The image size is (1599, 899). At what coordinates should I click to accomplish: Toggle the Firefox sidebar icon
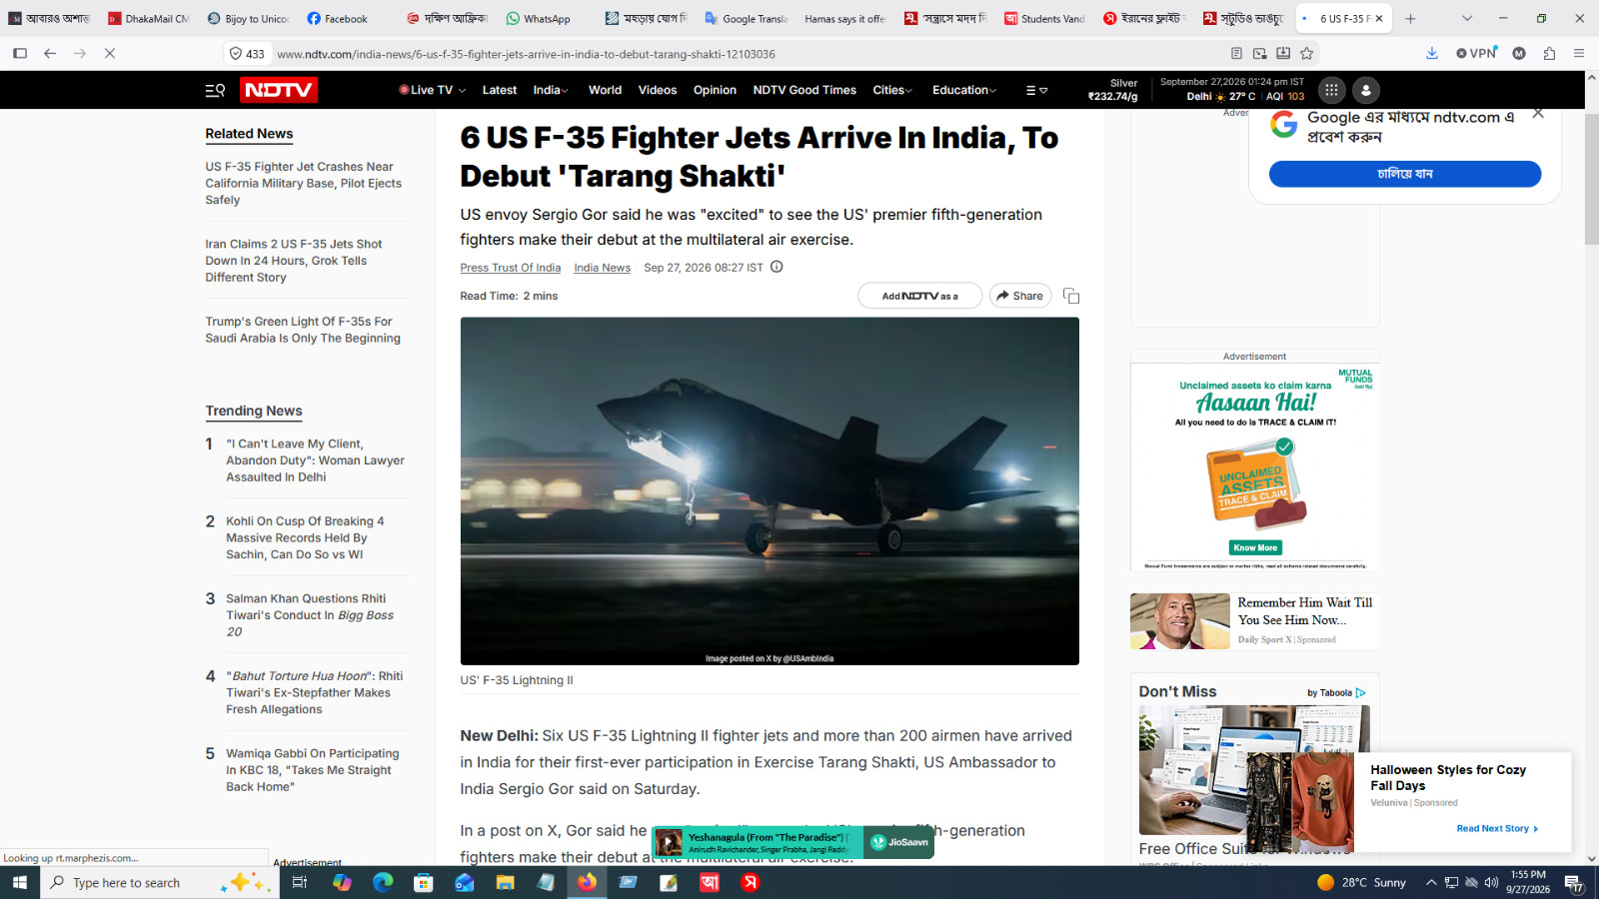click(x=20, y=53)
